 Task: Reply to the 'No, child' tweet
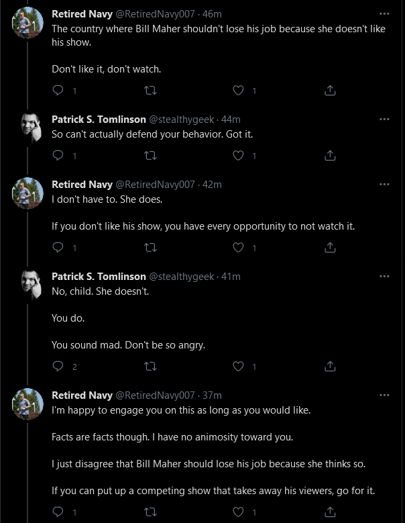click(58, 366)
